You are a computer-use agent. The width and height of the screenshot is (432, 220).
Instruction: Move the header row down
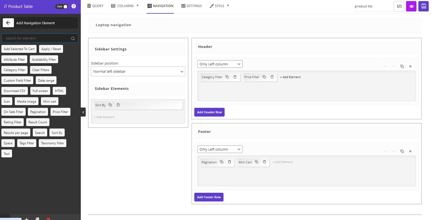click(393, 66)
